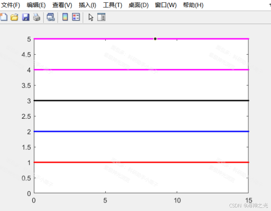Click y-axis tick label 4.5
The height and width of the screenshot is (211, 271).
coord(26,55)
